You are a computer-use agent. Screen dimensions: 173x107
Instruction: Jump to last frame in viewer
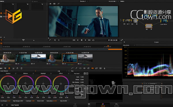(x=89, y=40)
